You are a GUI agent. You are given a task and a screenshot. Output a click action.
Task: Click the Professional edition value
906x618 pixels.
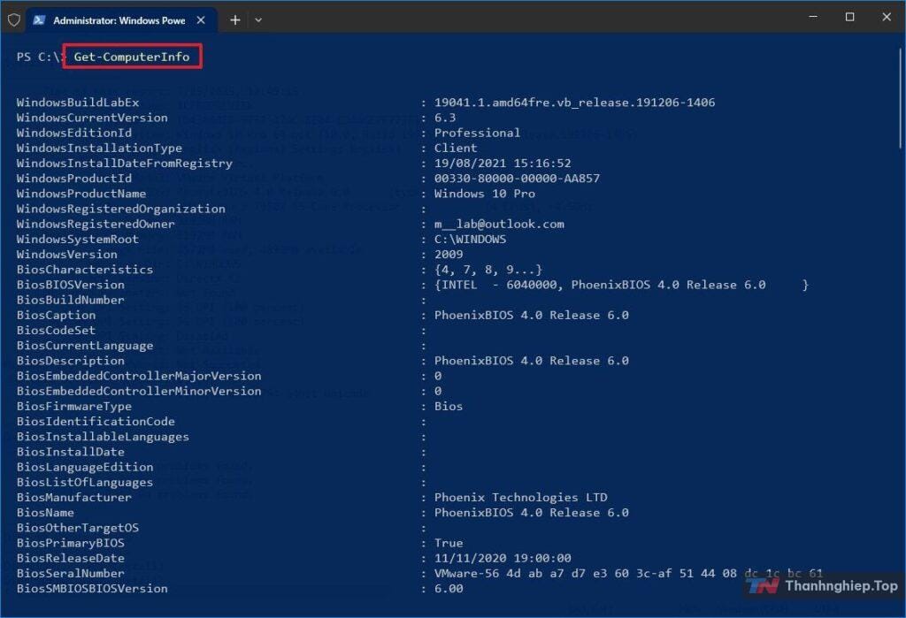click(x=477, y=133)
